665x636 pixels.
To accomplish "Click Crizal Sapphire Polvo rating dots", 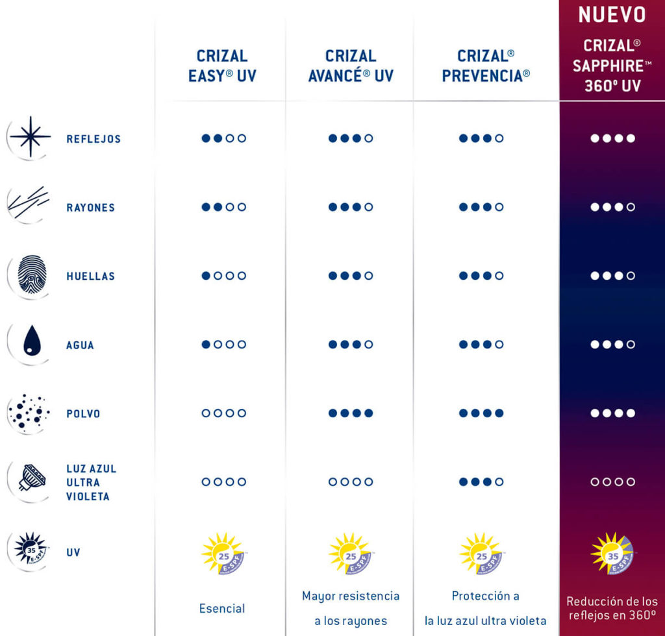I will coord(613,413).
